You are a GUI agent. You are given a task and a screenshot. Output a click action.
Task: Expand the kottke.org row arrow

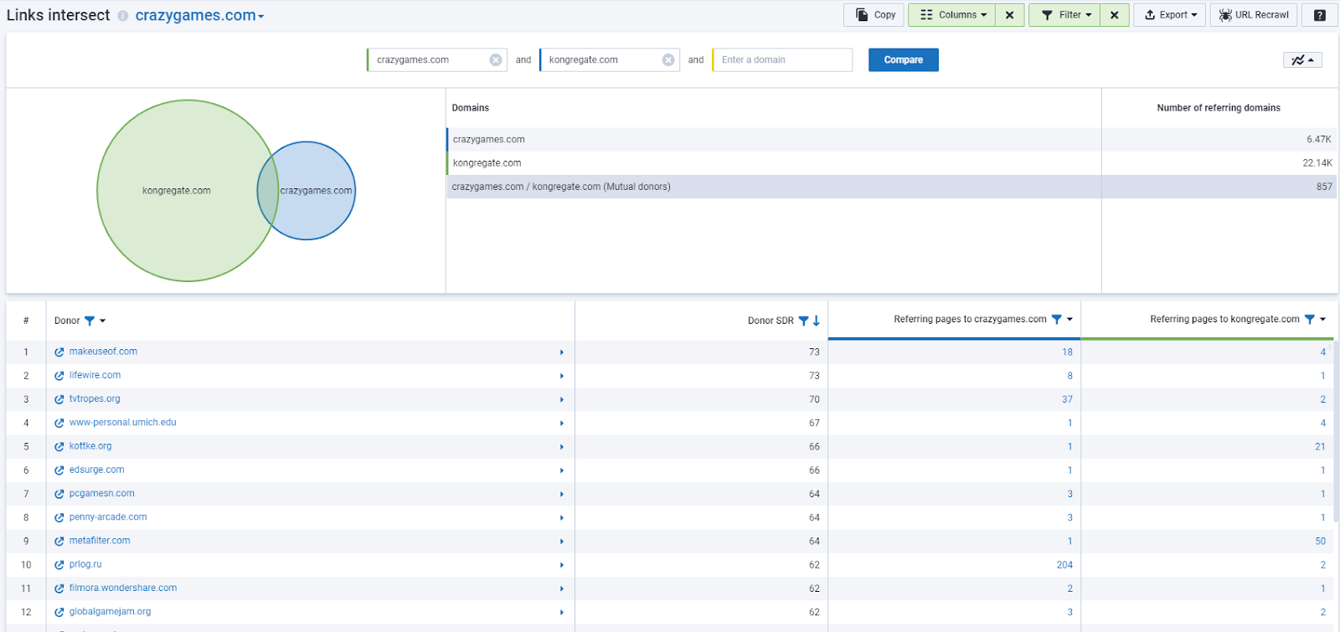coord(562,447)
